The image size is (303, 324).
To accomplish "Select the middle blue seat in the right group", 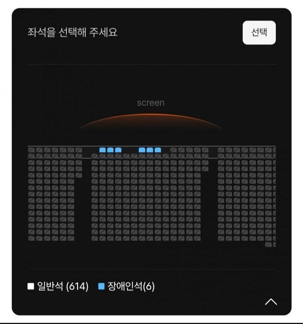I will (150, 150).
